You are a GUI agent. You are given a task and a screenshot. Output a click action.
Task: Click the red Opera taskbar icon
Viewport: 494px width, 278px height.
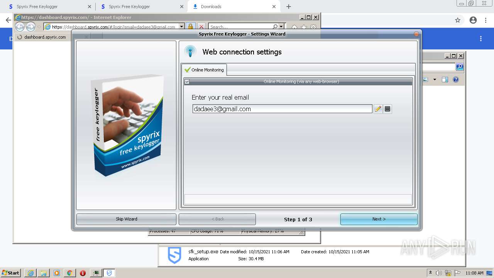point(83,273)
